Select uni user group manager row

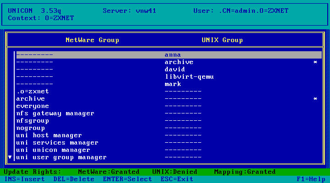pyautogui.click(x=61, y=157)
